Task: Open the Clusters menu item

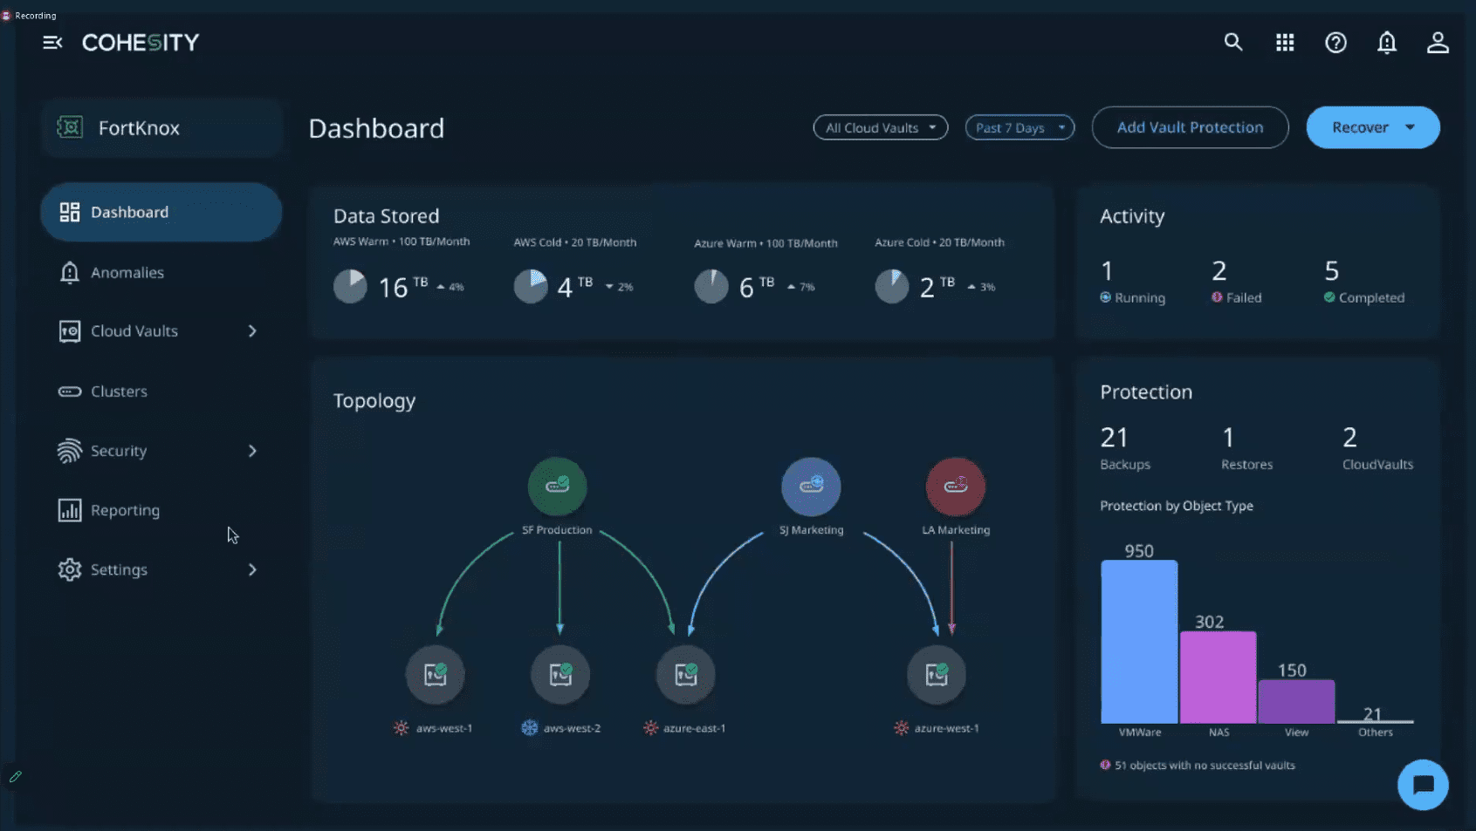Action: click(161, 392)
